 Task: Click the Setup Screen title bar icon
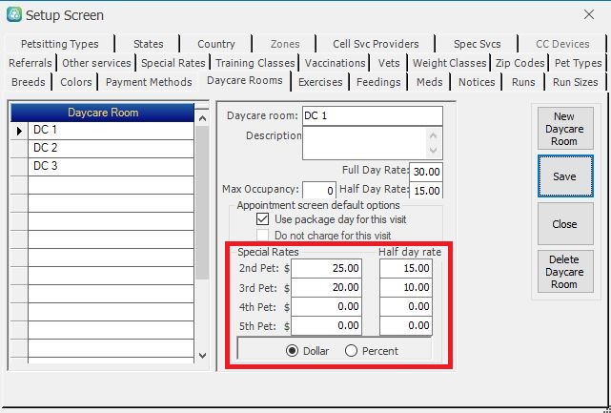pos(13,15)
